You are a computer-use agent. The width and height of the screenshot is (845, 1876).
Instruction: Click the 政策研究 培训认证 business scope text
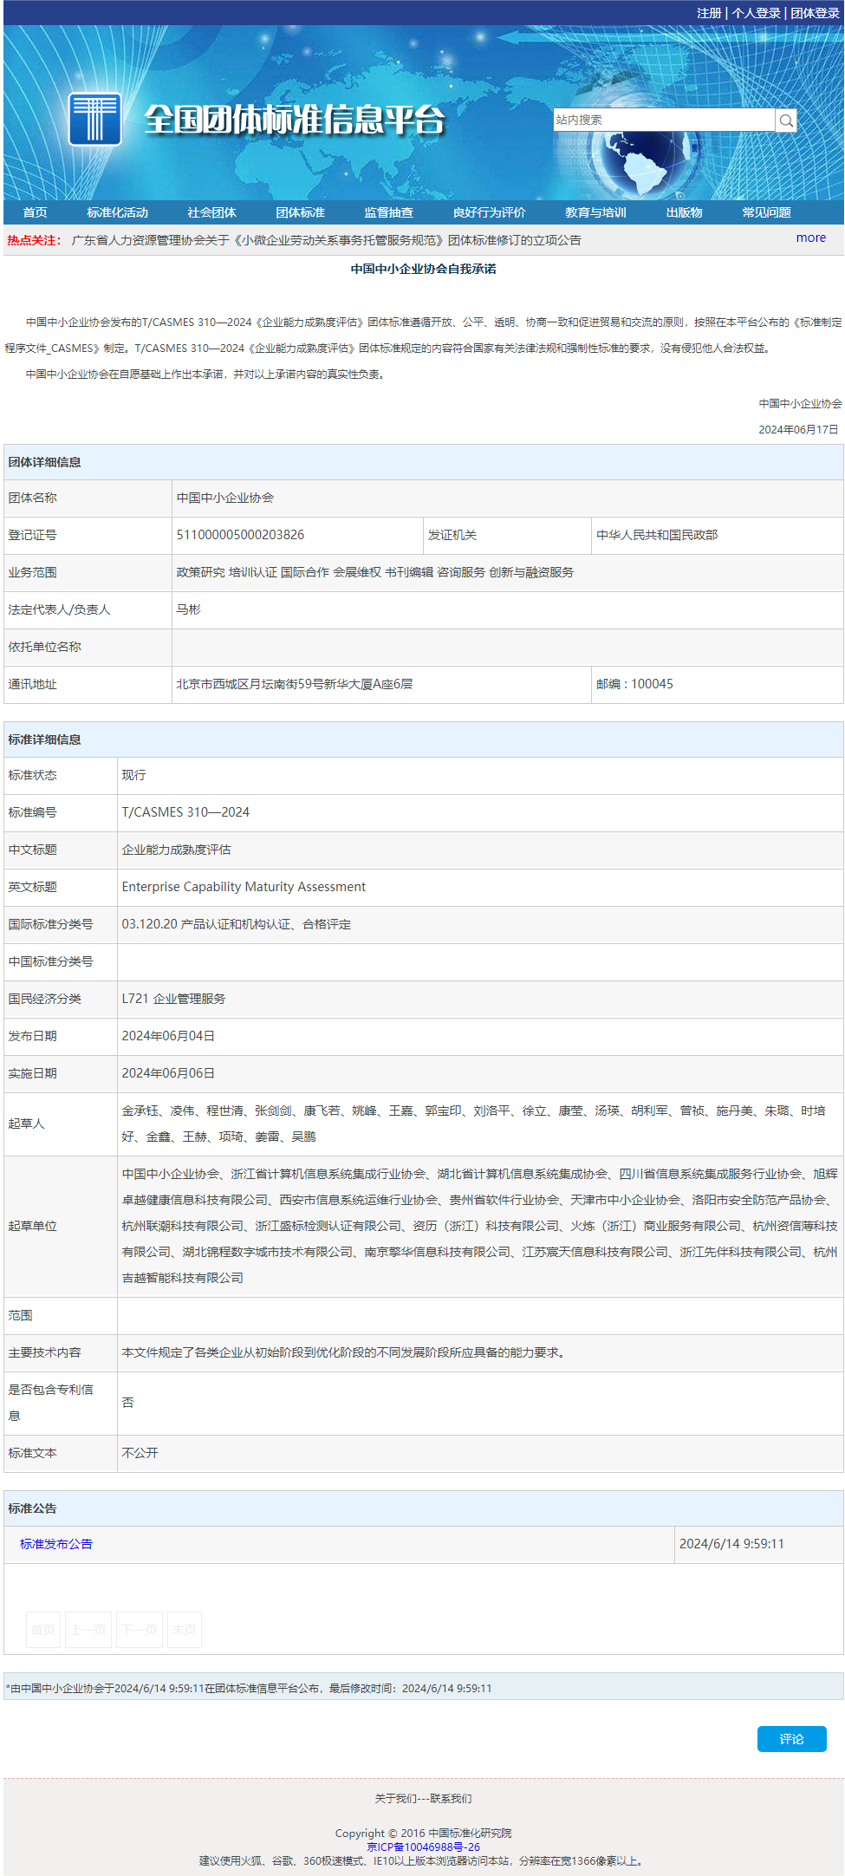click(x=374, y=572)
